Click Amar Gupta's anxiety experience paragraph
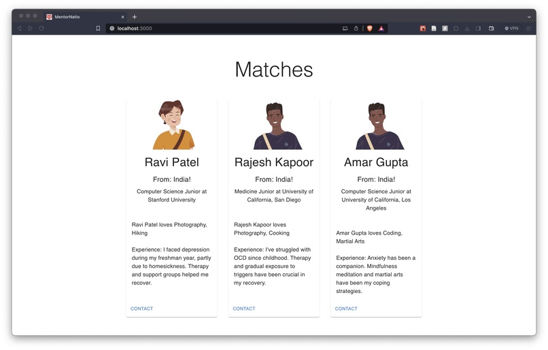This screenshot has height=350, width=548. click(376, 274)
